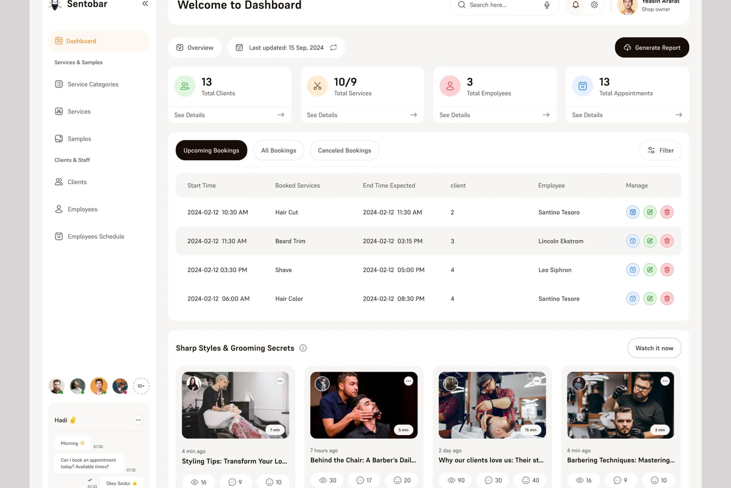Open Dashboard in the sidebar

point(99,41)
